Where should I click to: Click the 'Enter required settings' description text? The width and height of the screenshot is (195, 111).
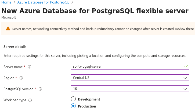(x=95, y=55)
